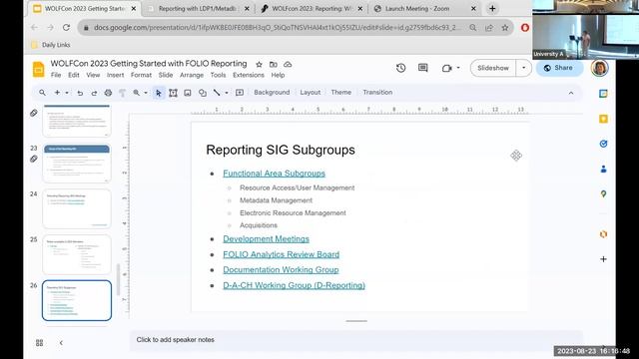The width and height of the screenshot is (639, 359).
Task: Open the comments history icon
Action: tap(423, 68)
